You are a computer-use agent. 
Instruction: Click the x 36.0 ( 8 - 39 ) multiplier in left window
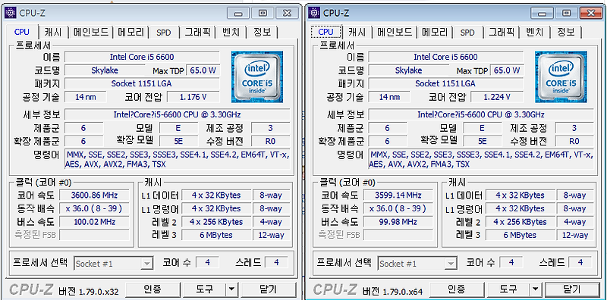[94, 208]
